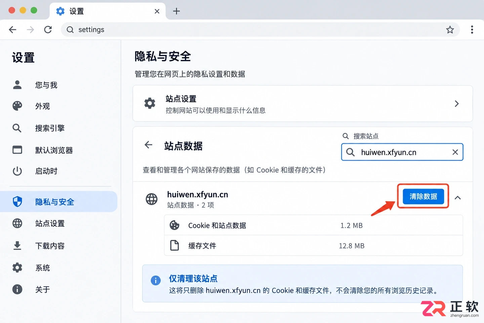Open 外观 appearance settings
Image resolution: width=484 pixels, height=323 pixels.
click(x=43, y=106)
